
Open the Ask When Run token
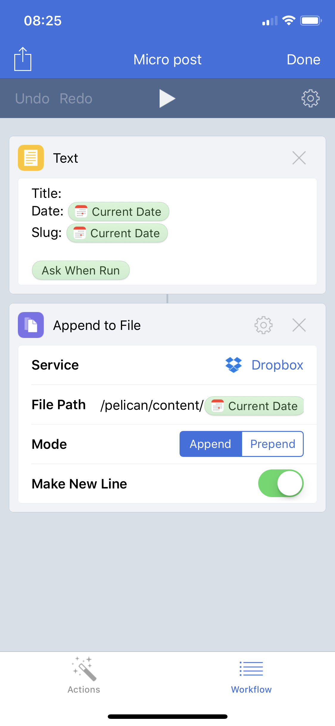[80, 270]
